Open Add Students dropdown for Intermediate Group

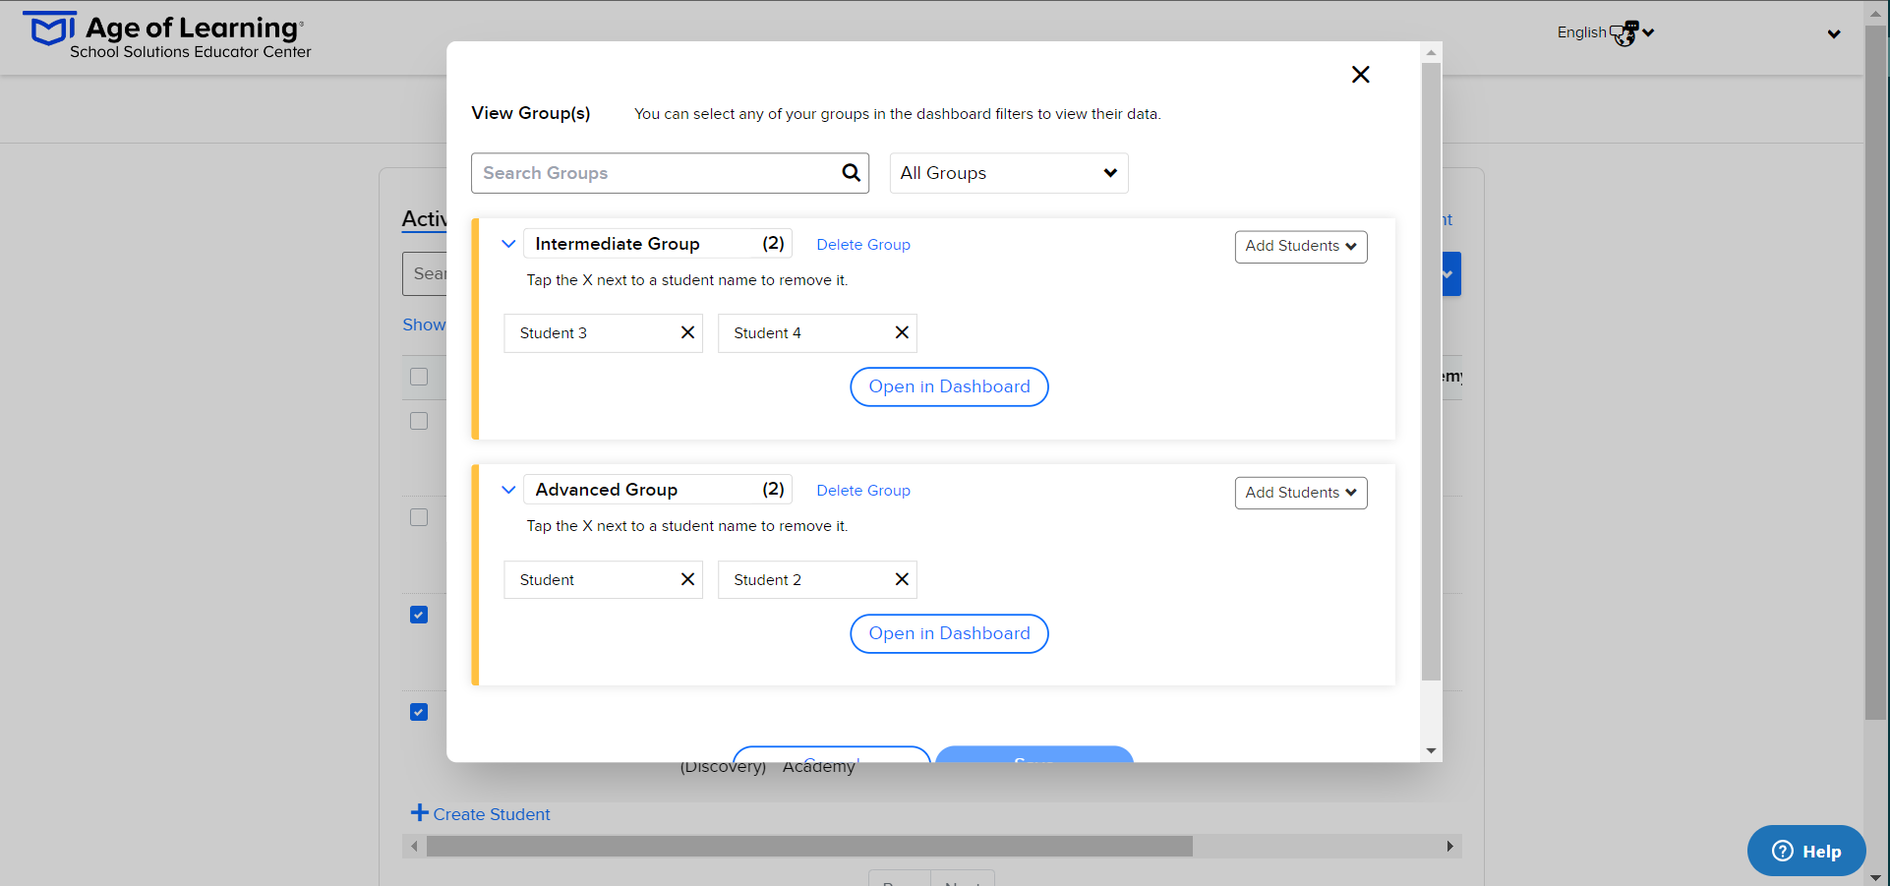(1301, 246)
